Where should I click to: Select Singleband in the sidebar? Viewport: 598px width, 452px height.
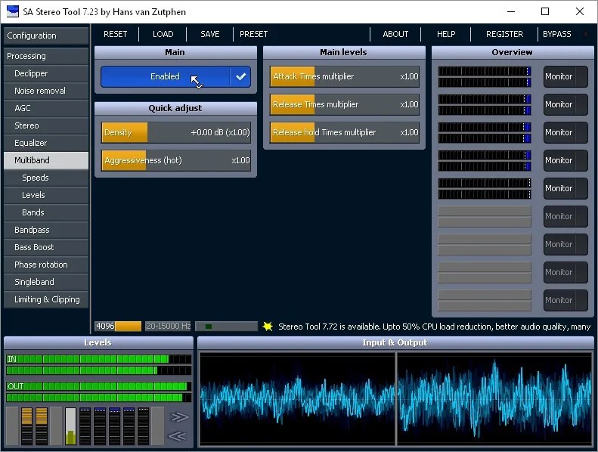point(46,282)
